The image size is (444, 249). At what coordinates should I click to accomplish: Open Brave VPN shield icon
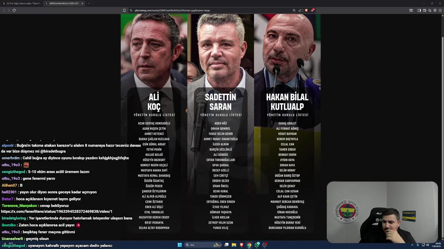(435, 10)
